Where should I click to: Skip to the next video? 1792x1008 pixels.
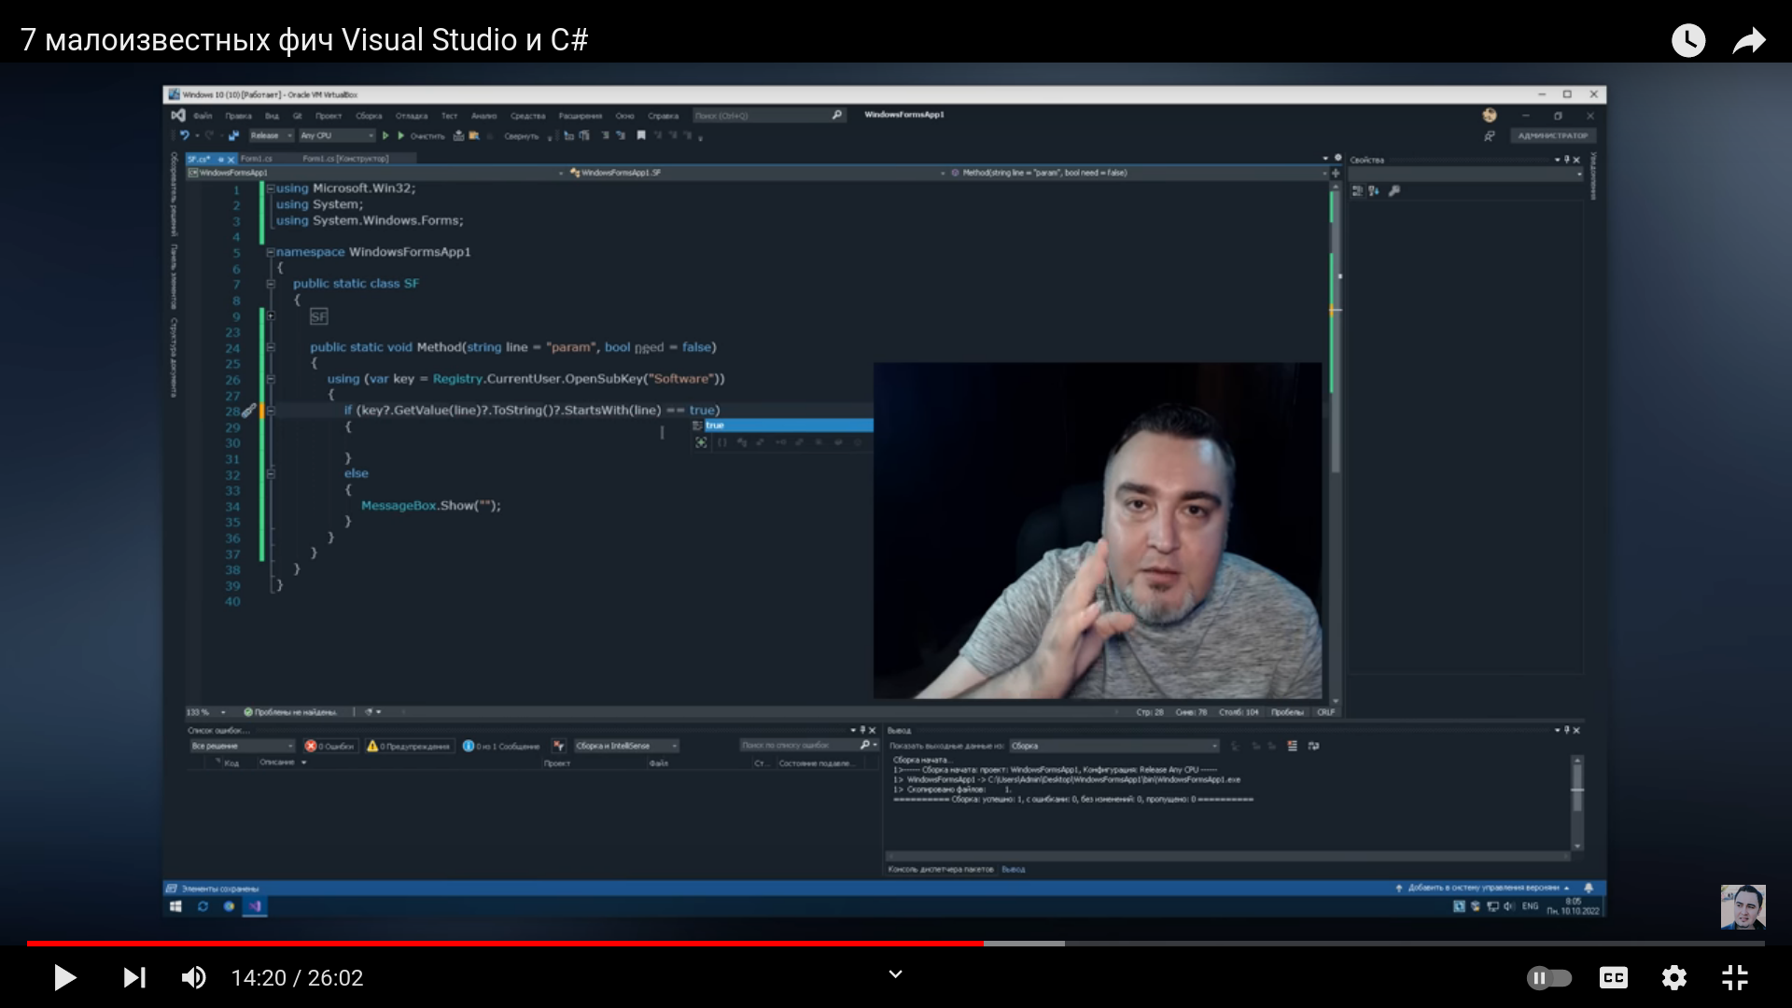134,977
